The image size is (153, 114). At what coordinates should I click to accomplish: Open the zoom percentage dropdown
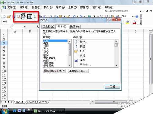tap(133, 16)
